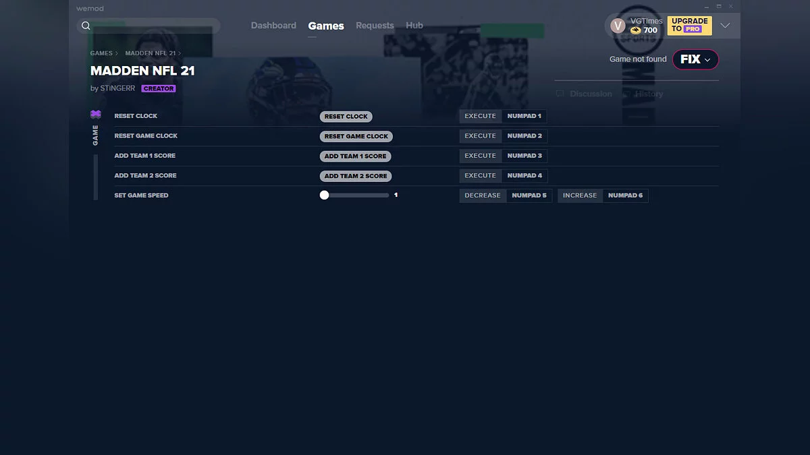Expand the account dropdown chevron
Screen dimensions: 810x455
726,26
